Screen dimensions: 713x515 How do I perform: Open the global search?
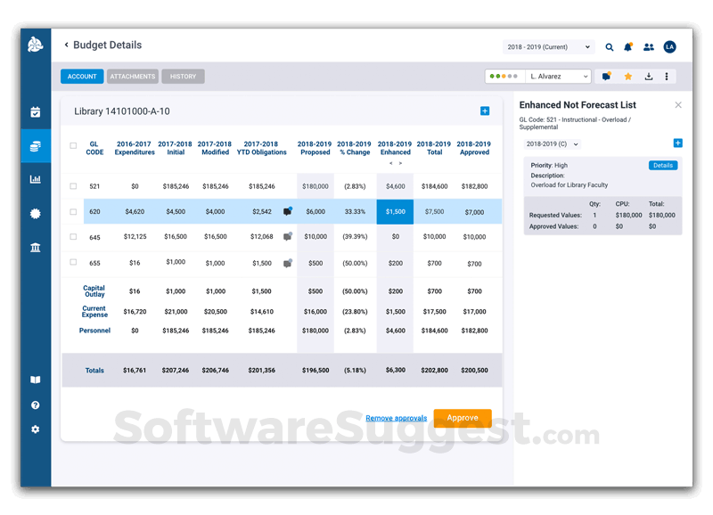[x=610, y=46]
